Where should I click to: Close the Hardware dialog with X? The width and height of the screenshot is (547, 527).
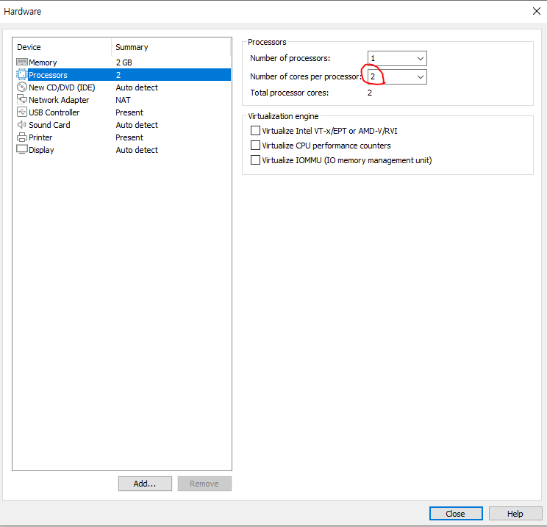coord(537,11)
